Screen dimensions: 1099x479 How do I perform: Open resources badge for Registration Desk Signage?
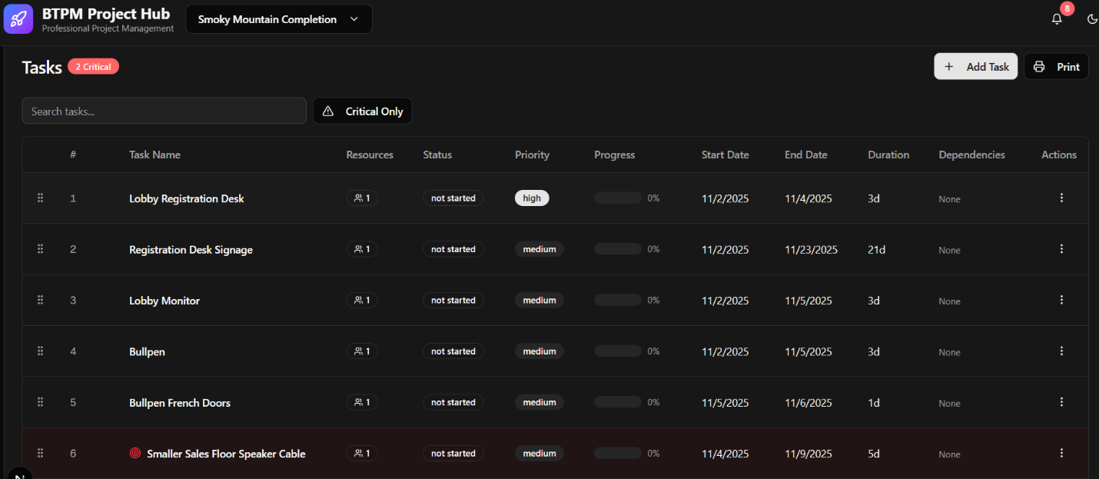362,249
